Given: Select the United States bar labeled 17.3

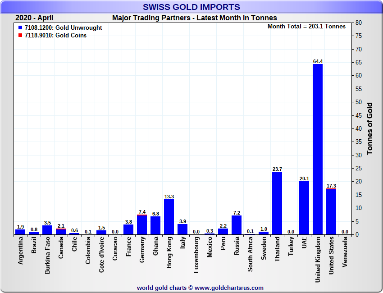Looking at the screenshot, I should (x=331, y=211).
